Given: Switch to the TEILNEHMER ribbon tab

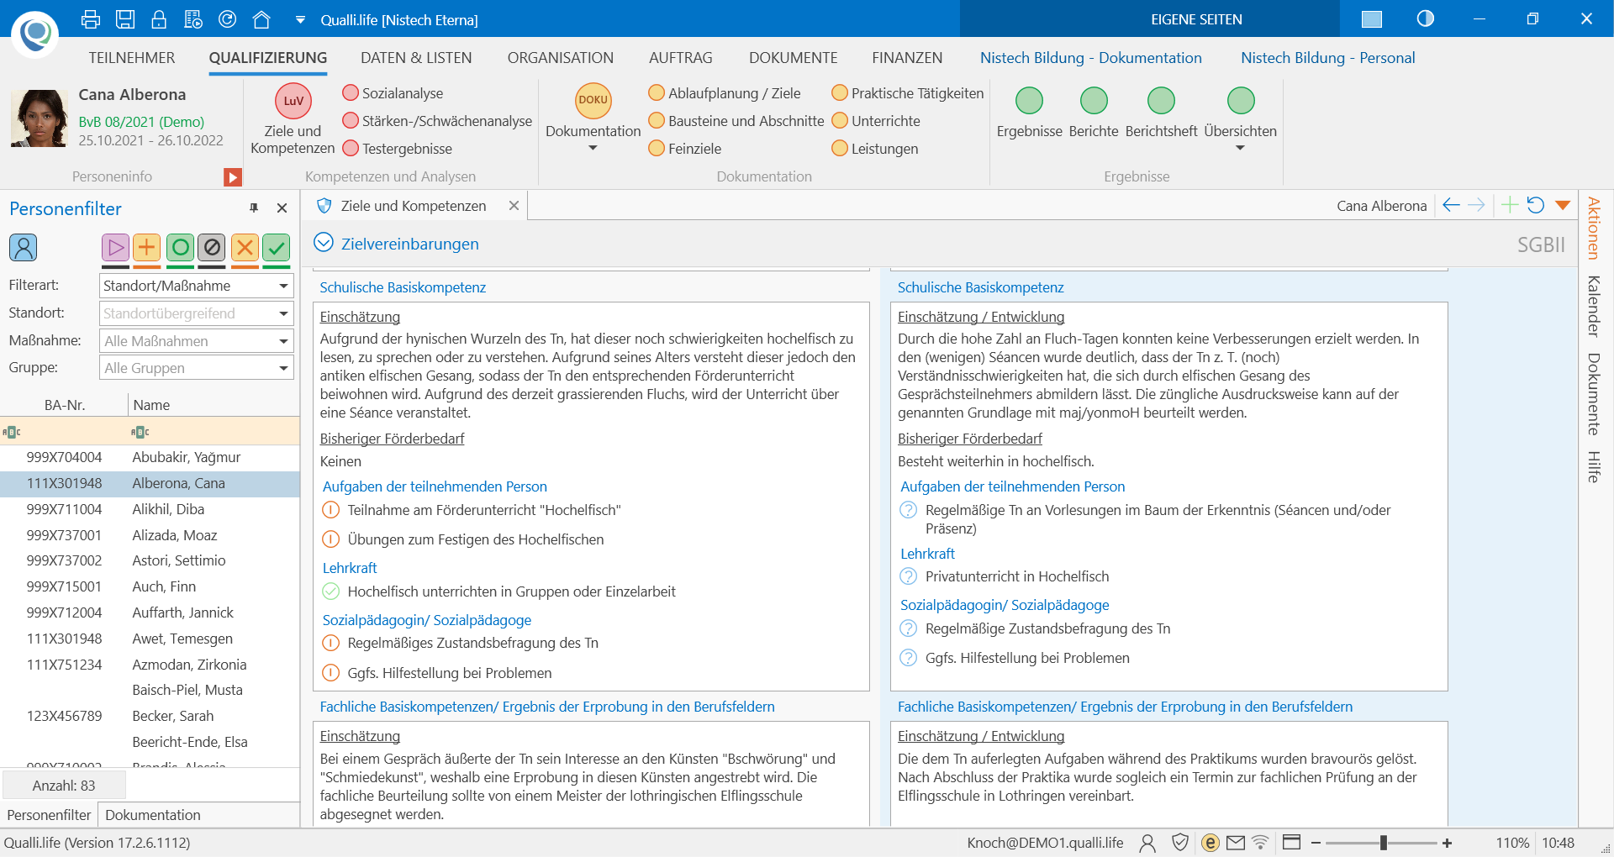Looking at the screenshot, I should (132, 58).
